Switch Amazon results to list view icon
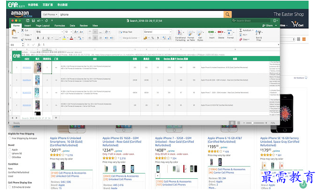Viewport: 319px width, 192px height. coord(299,39)
